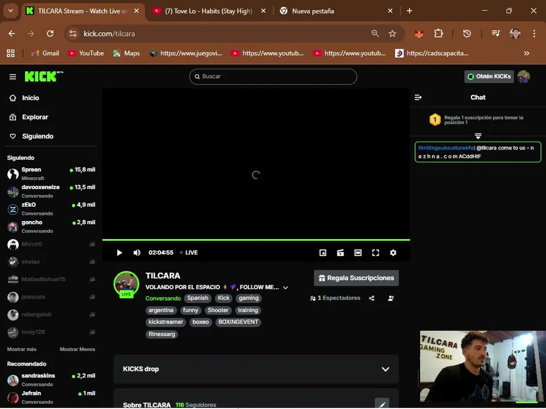The image size is (546, 409).
Task: Click thrillingsubculturekfo username in chat
Action: point(446,148)
